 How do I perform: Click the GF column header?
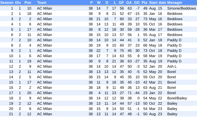pos(121,3)
